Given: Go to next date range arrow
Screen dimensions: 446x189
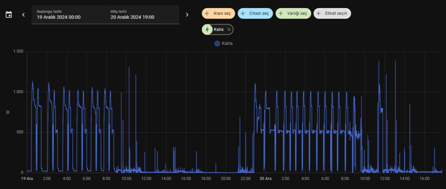Looking at the screenshot, I should click(187, 15).
